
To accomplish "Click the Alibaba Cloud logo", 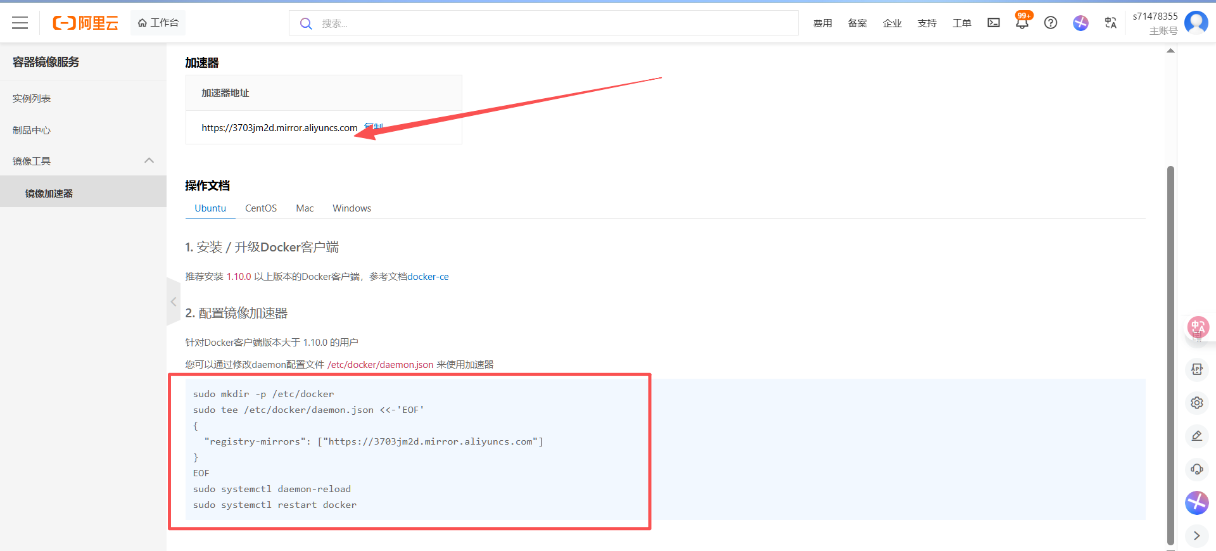I will (85, 23).
